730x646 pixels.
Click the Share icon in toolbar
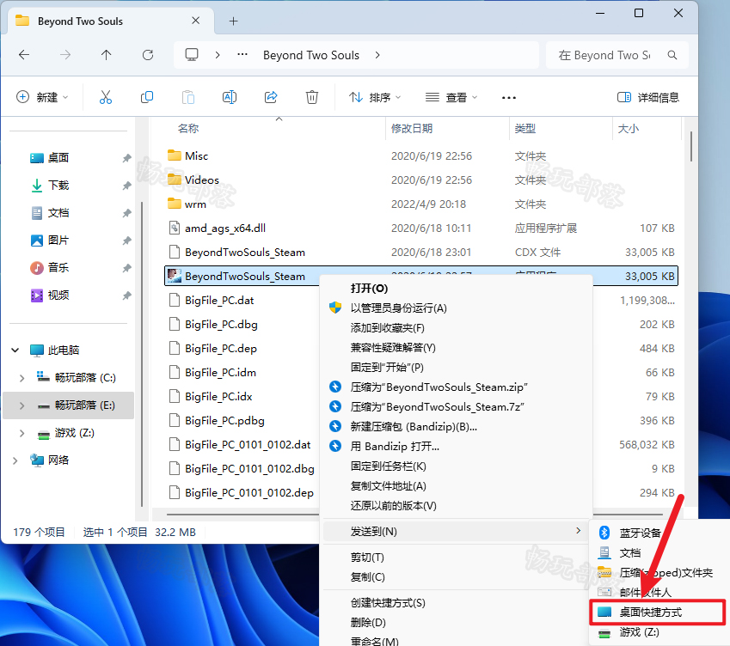tap(271, 97)
